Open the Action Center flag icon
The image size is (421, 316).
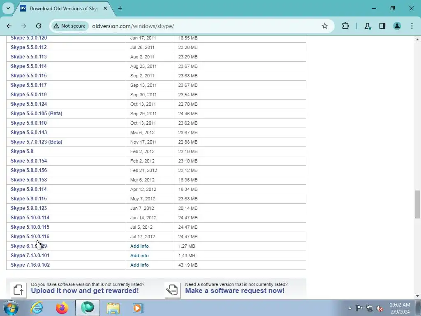point(359,308)
